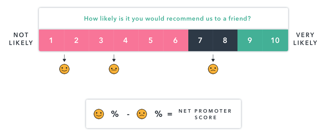The width and height of the screenshot is (327, 136).
Task: Click the frowning face under rating 7
Action: 213,69
